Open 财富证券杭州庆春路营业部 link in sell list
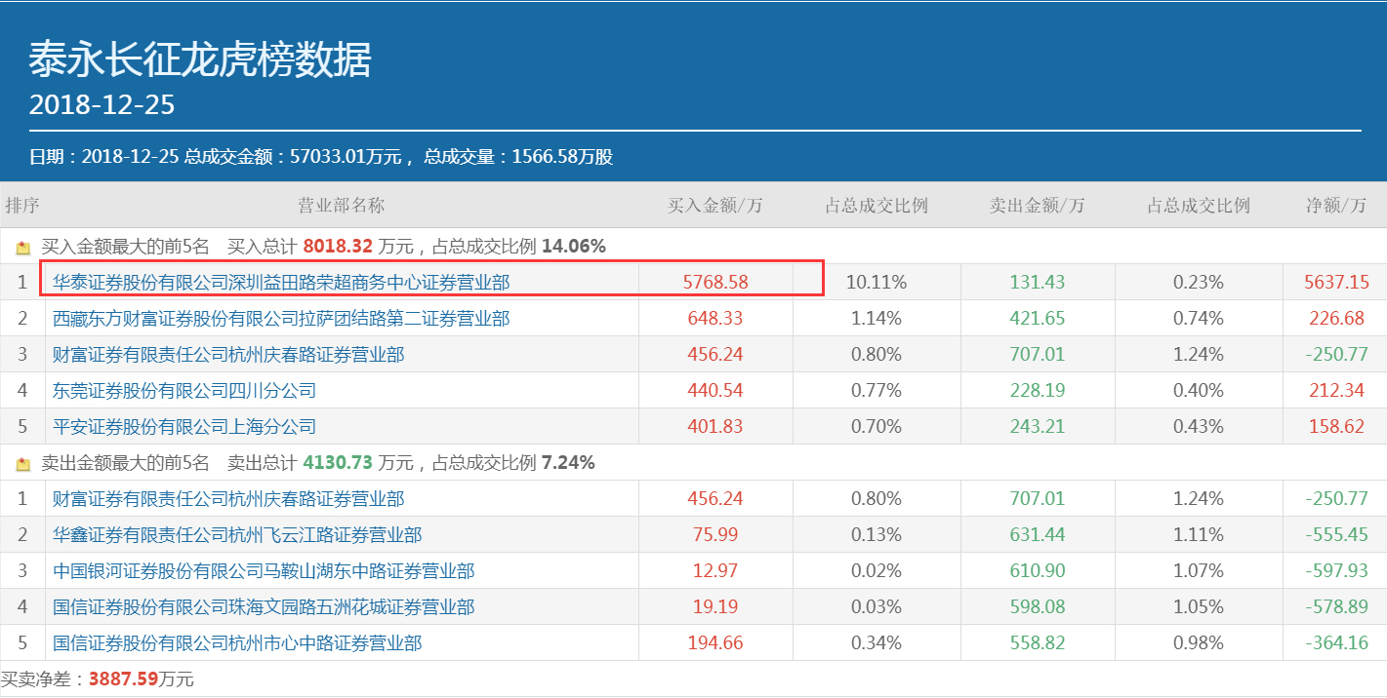 click(228, 499)
